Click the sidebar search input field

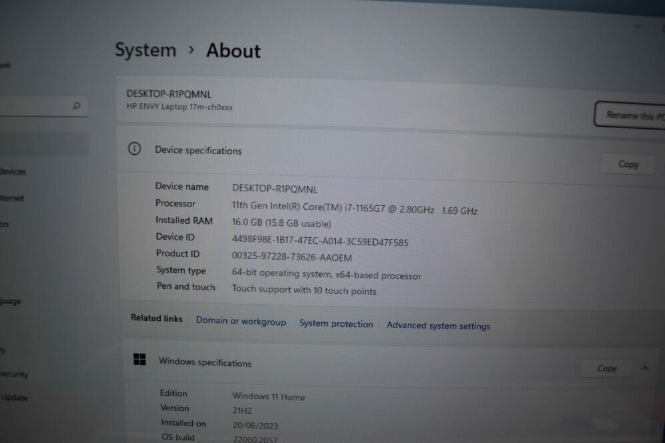coord(43,106)
